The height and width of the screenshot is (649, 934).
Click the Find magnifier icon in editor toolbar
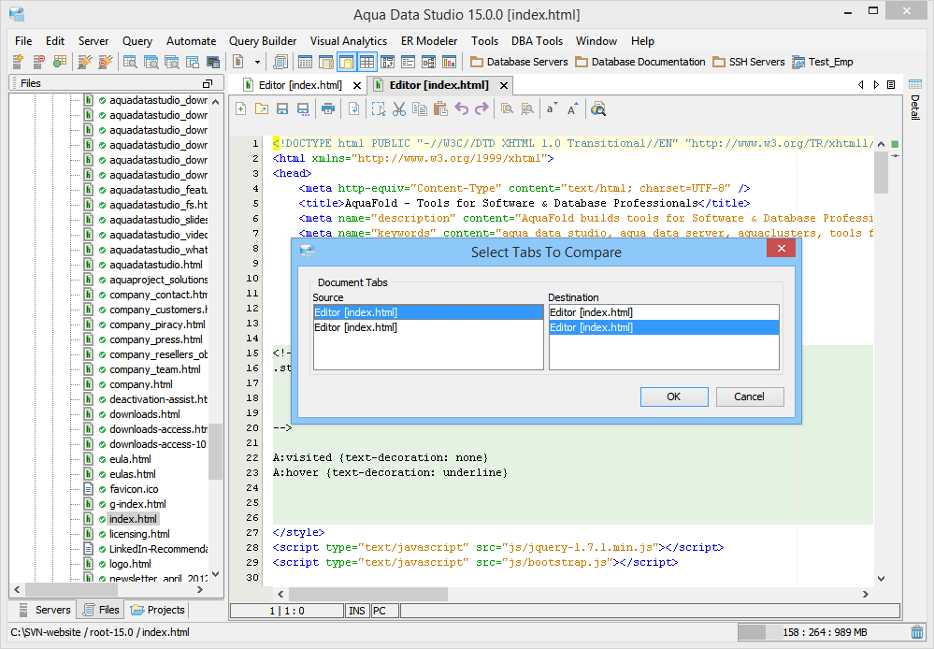506,109
